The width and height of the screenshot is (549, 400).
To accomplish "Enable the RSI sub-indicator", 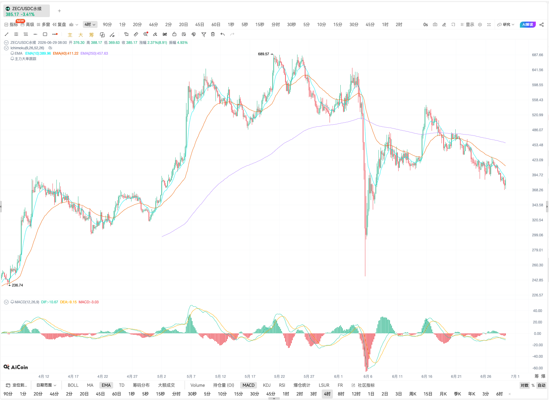I will point(282,385).
